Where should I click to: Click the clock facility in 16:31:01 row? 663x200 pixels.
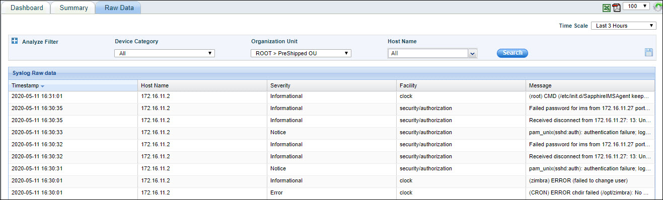(x=406, y=96)
